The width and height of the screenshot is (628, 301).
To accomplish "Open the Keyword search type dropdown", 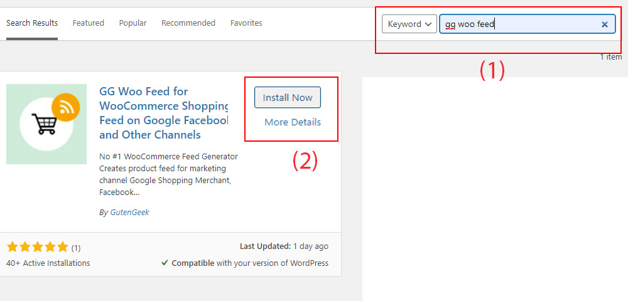I will [x=409, y=24].
